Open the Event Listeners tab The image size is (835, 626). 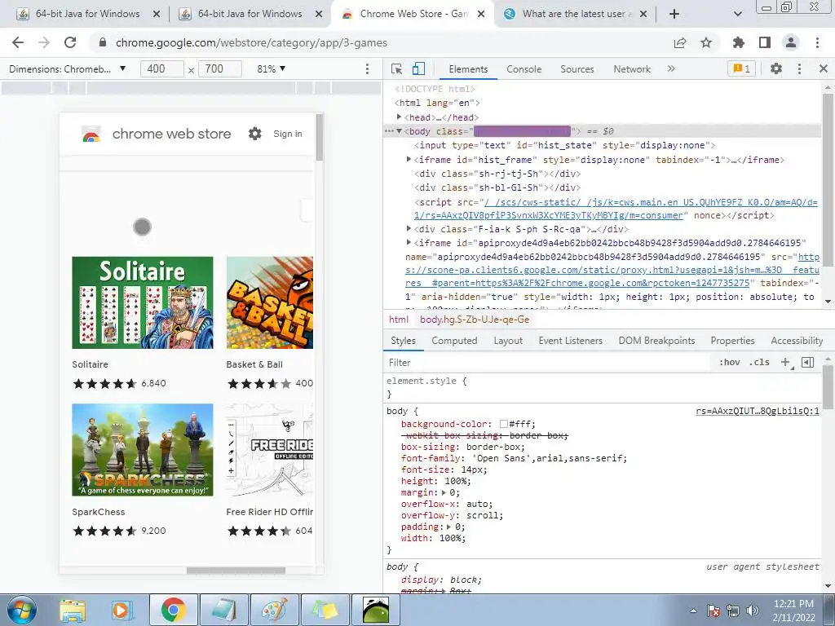tap(570, 341)
